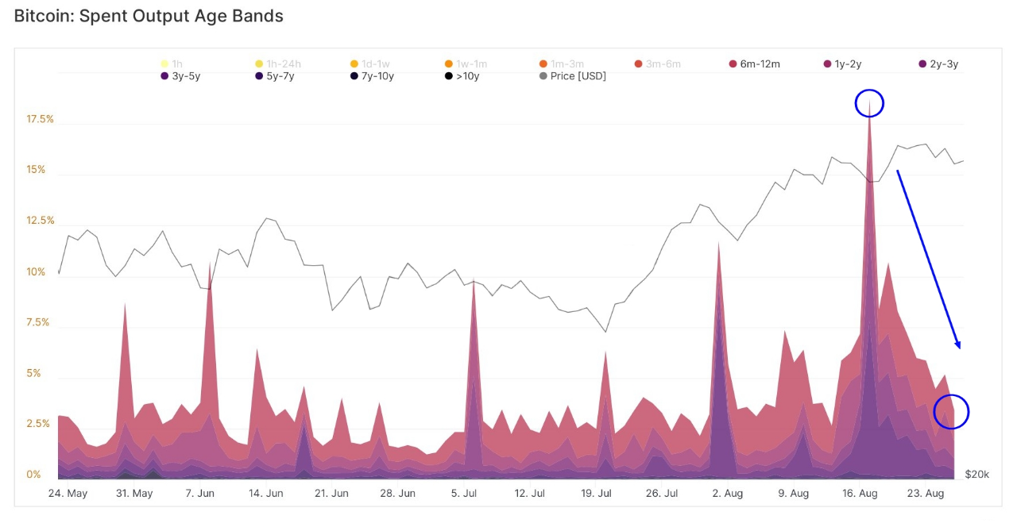Turn on the 1m-3m legend entry
1017x527 pixels.
[x=561, y=63]
